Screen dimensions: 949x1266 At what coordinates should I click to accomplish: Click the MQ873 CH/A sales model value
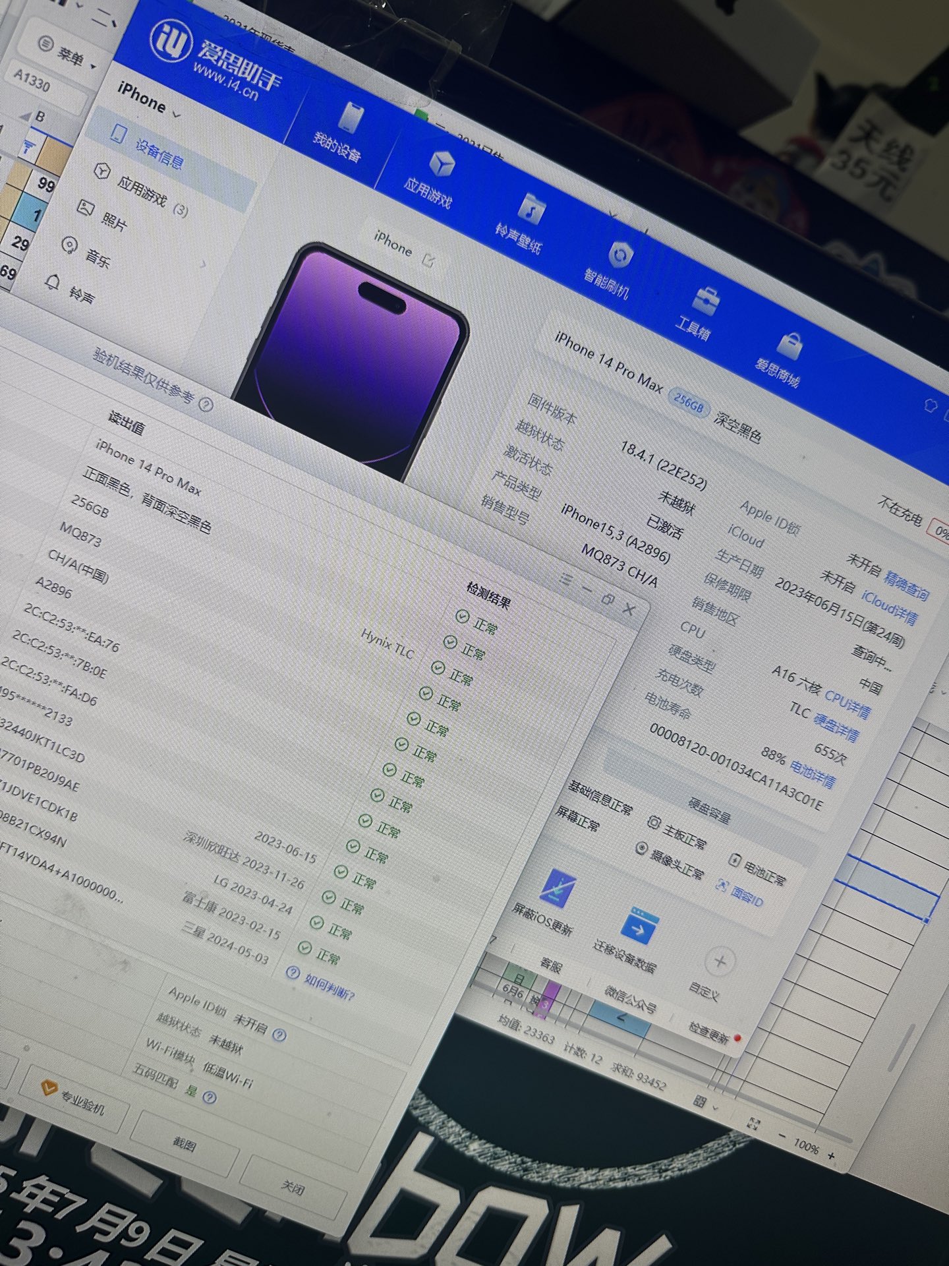point(619,566)
